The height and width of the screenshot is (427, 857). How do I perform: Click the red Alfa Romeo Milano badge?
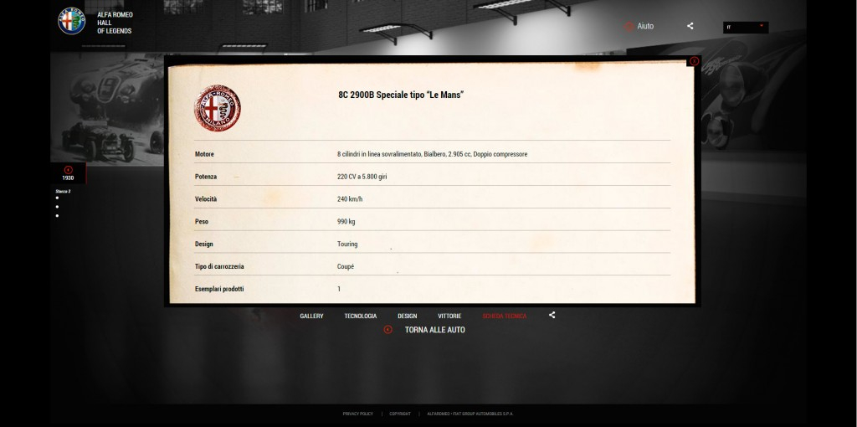click(218, 108)
